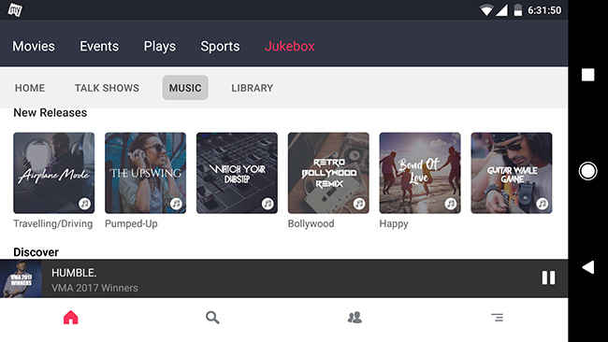Open the bottom-right menu lines icon
The width and height of the screenshot is (608, 342).
pos(497,318)
